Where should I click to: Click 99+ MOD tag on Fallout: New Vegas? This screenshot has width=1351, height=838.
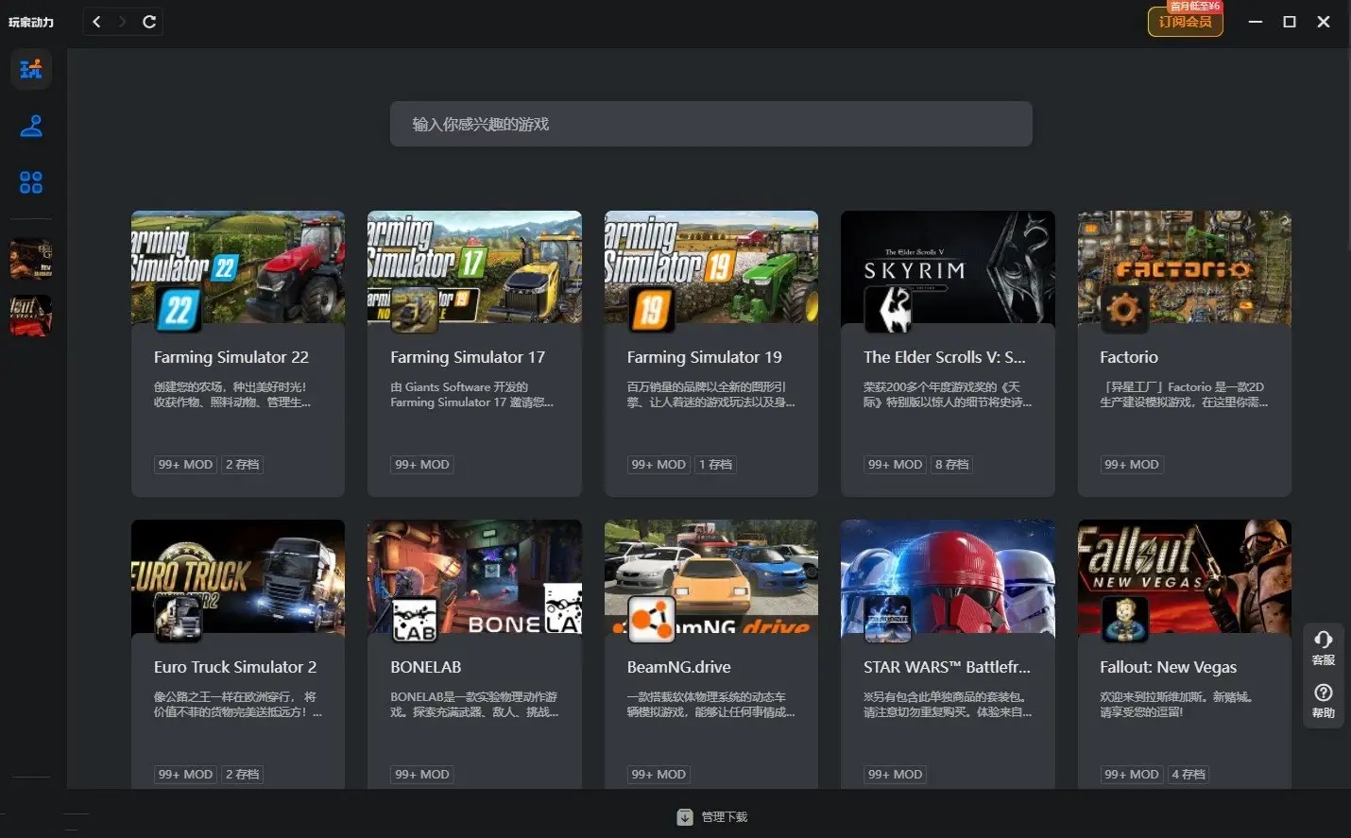(x=1132, y=774)
